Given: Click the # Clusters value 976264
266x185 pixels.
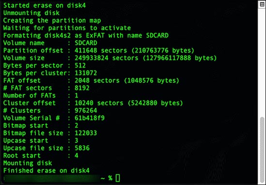Looking at the screenshot, I should [x=86, y=110].
